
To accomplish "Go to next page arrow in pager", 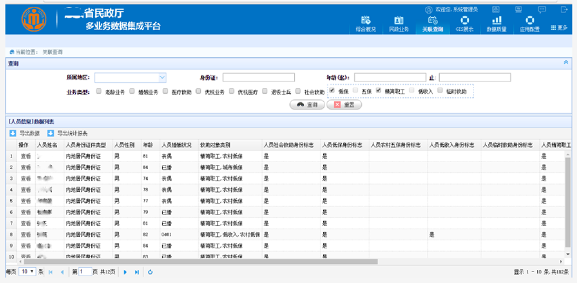I will (125, 272).
